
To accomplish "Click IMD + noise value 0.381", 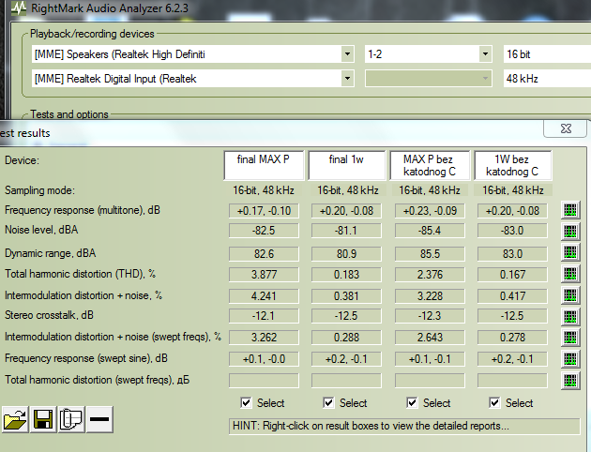I will 346,296.
